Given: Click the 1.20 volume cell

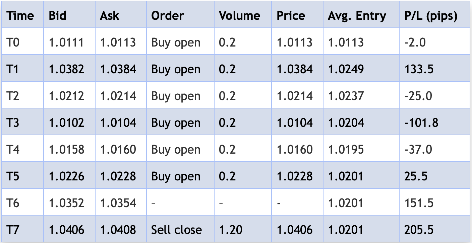Looking at the screenshot, I should pyautogui.click(x=230, y=230).
